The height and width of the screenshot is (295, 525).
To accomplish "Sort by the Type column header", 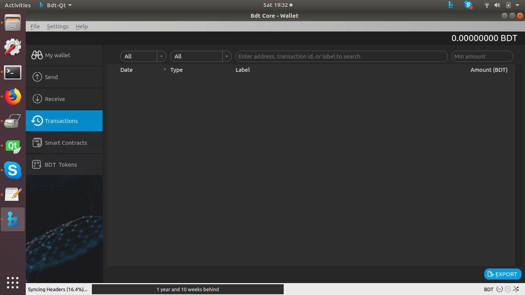I will pos(176,70).
